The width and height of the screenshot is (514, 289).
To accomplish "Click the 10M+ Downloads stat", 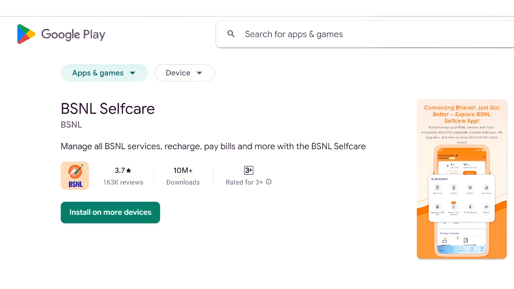I will (183, 176).
